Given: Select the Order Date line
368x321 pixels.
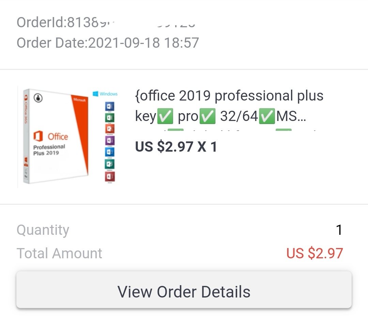Looking at the screenshot, I should [x=108, y=43].
